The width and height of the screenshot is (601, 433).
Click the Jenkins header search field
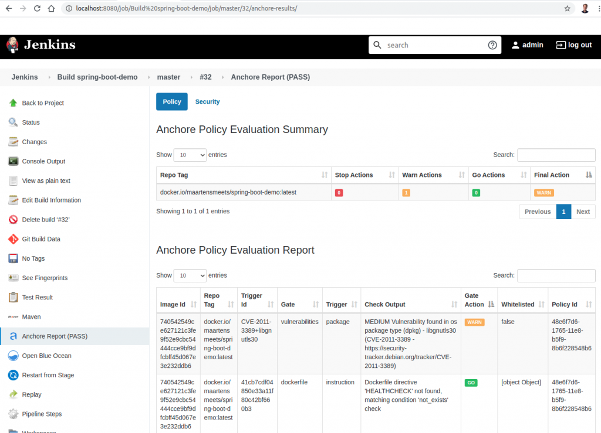(x=434, y=45)
